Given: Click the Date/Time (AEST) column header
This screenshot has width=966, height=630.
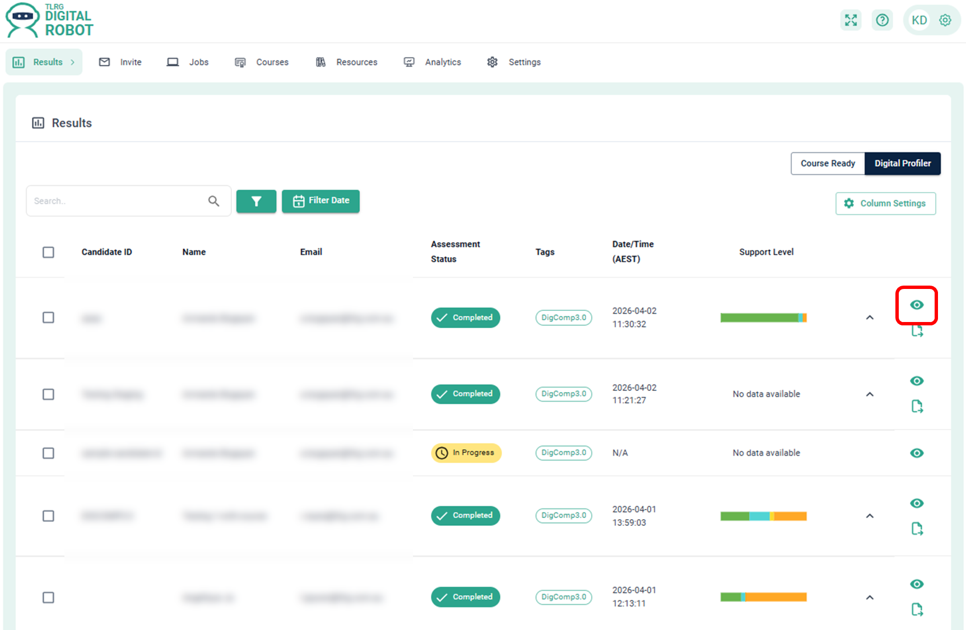Looking at the screenshot, I should coord(633,251).
